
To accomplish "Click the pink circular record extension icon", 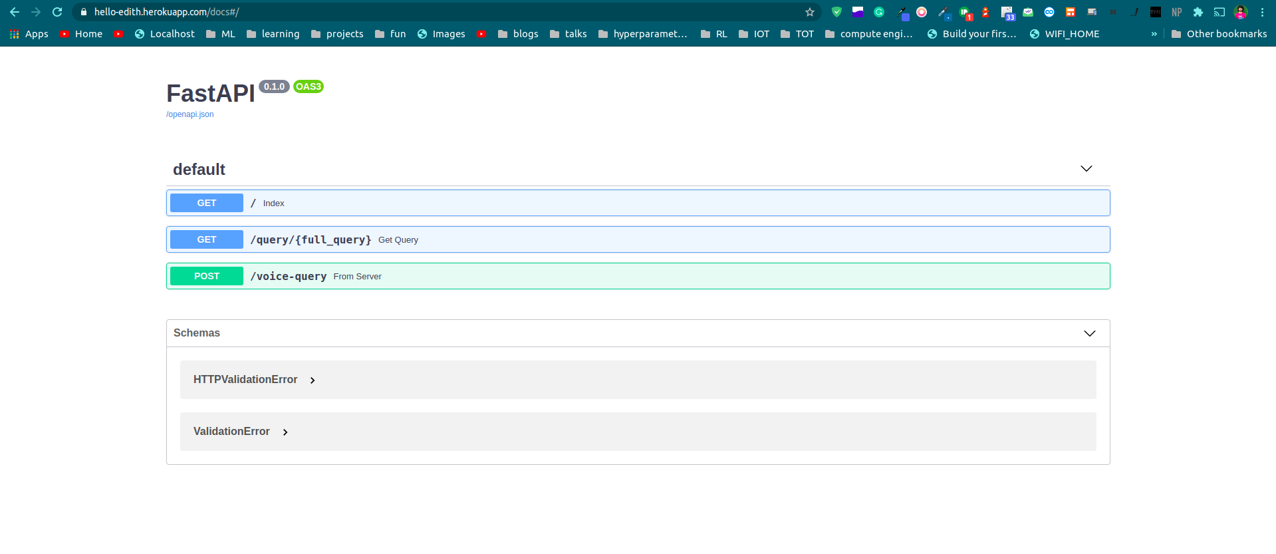I will [x=922, y=12].
